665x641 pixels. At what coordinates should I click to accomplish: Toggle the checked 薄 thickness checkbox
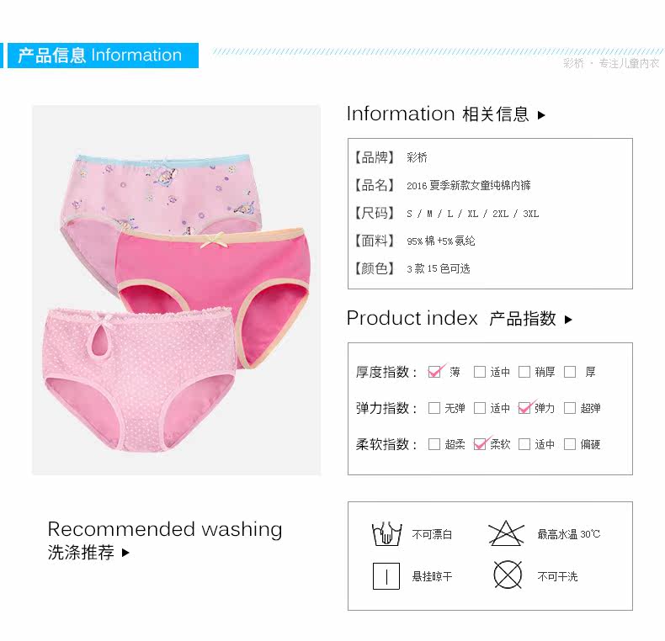pyautogui.click(x=434, y=372)
